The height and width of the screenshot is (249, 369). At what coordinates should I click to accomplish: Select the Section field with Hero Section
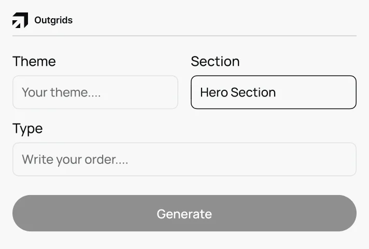coord(273,92)
